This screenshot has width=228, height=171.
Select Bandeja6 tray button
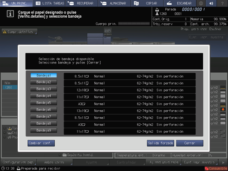pyautogui.click(x=44, y=110)
